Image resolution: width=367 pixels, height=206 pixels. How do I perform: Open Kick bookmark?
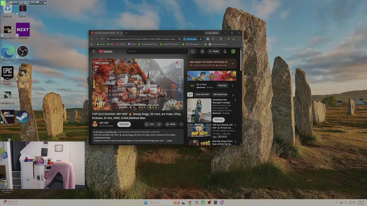pos(110,44)
